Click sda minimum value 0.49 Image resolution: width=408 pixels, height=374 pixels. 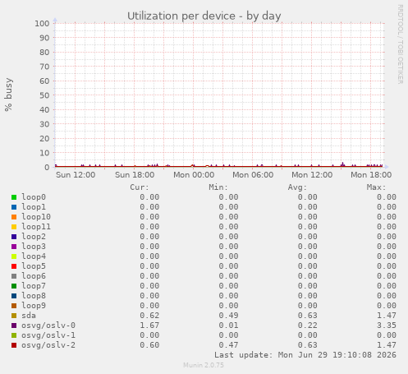[228, 316]
